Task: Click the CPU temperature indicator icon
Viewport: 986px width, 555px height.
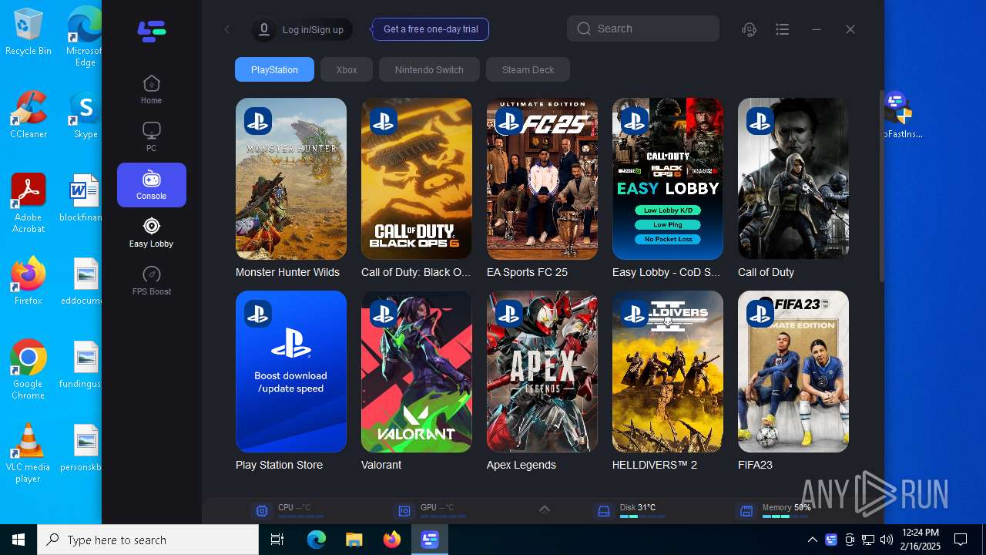Action: point(262,511)
